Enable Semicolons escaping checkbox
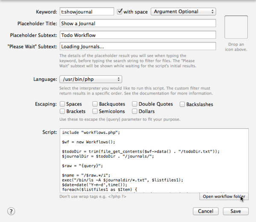 pos(95,111)
